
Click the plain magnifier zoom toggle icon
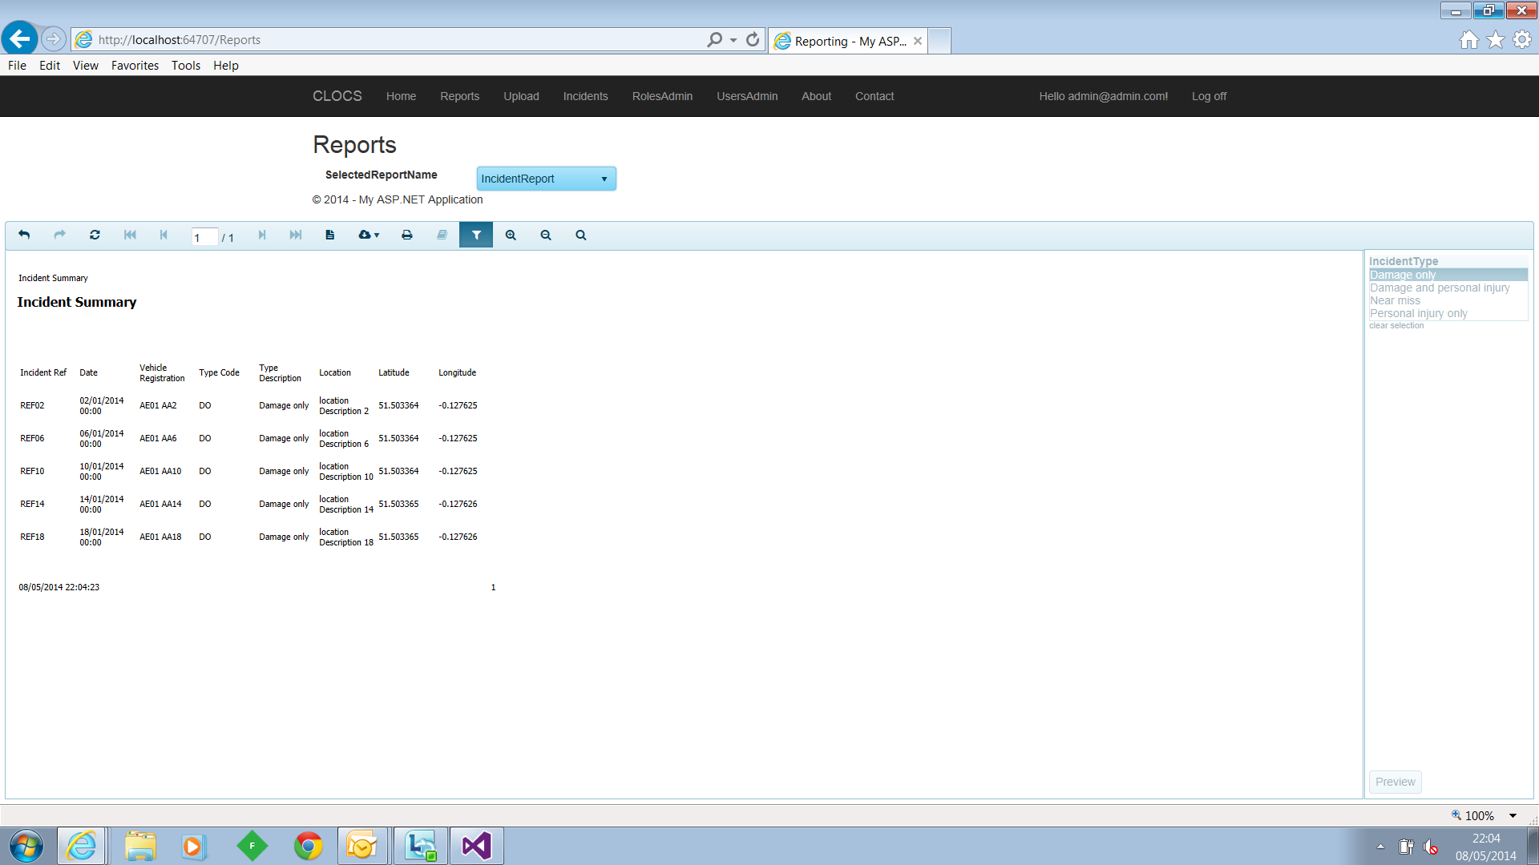pos(581,235)
